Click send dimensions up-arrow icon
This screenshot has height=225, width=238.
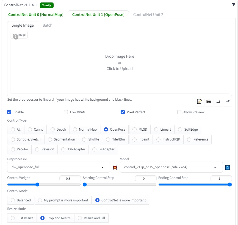(x=228, y=101)
